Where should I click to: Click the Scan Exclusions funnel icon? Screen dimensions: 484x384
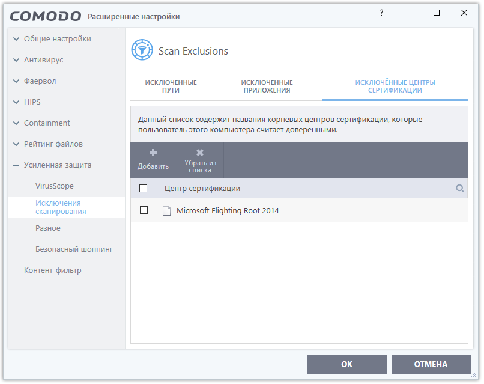[x=142, y=50]
